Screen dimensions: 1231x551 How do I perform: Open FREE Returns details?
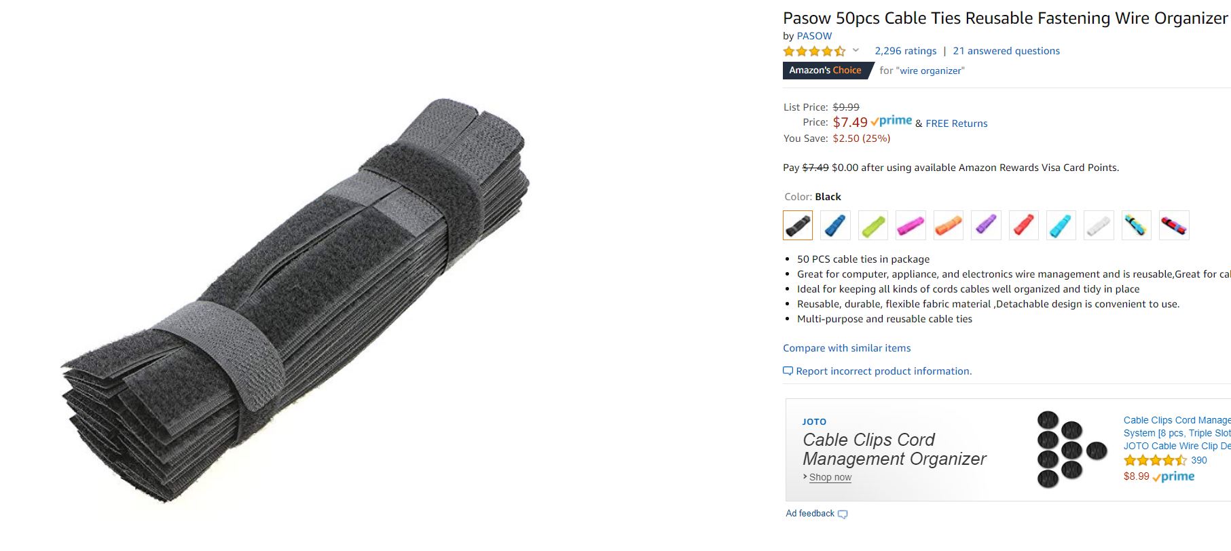957,123
